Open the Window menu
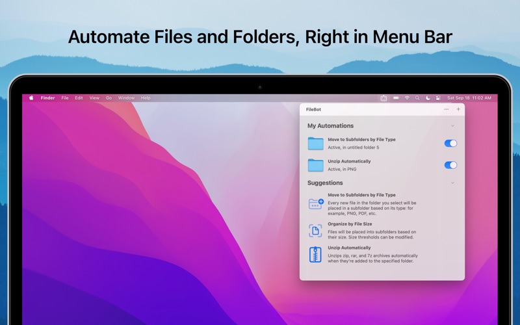 (x=126, y=98)
